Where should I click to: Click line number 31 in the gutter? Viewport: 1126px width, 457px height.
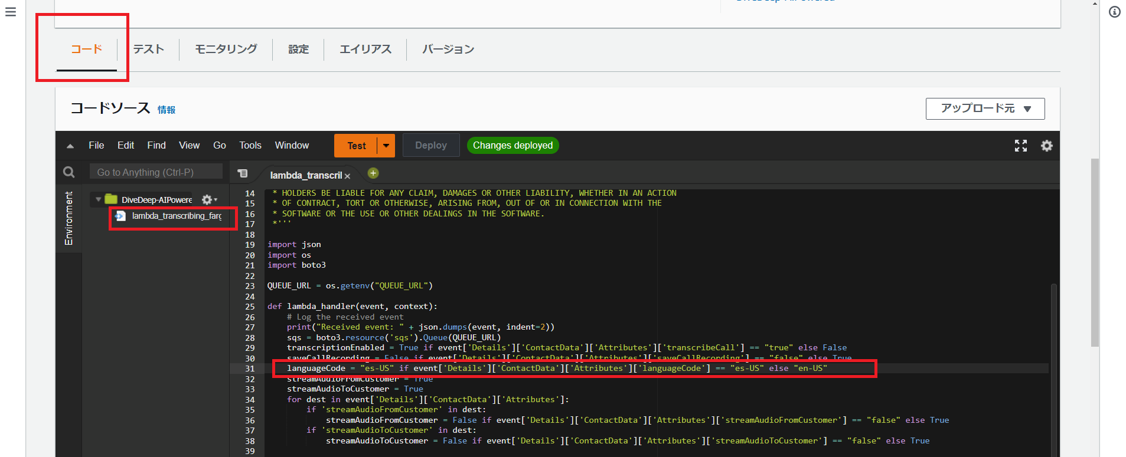[250, 369]
